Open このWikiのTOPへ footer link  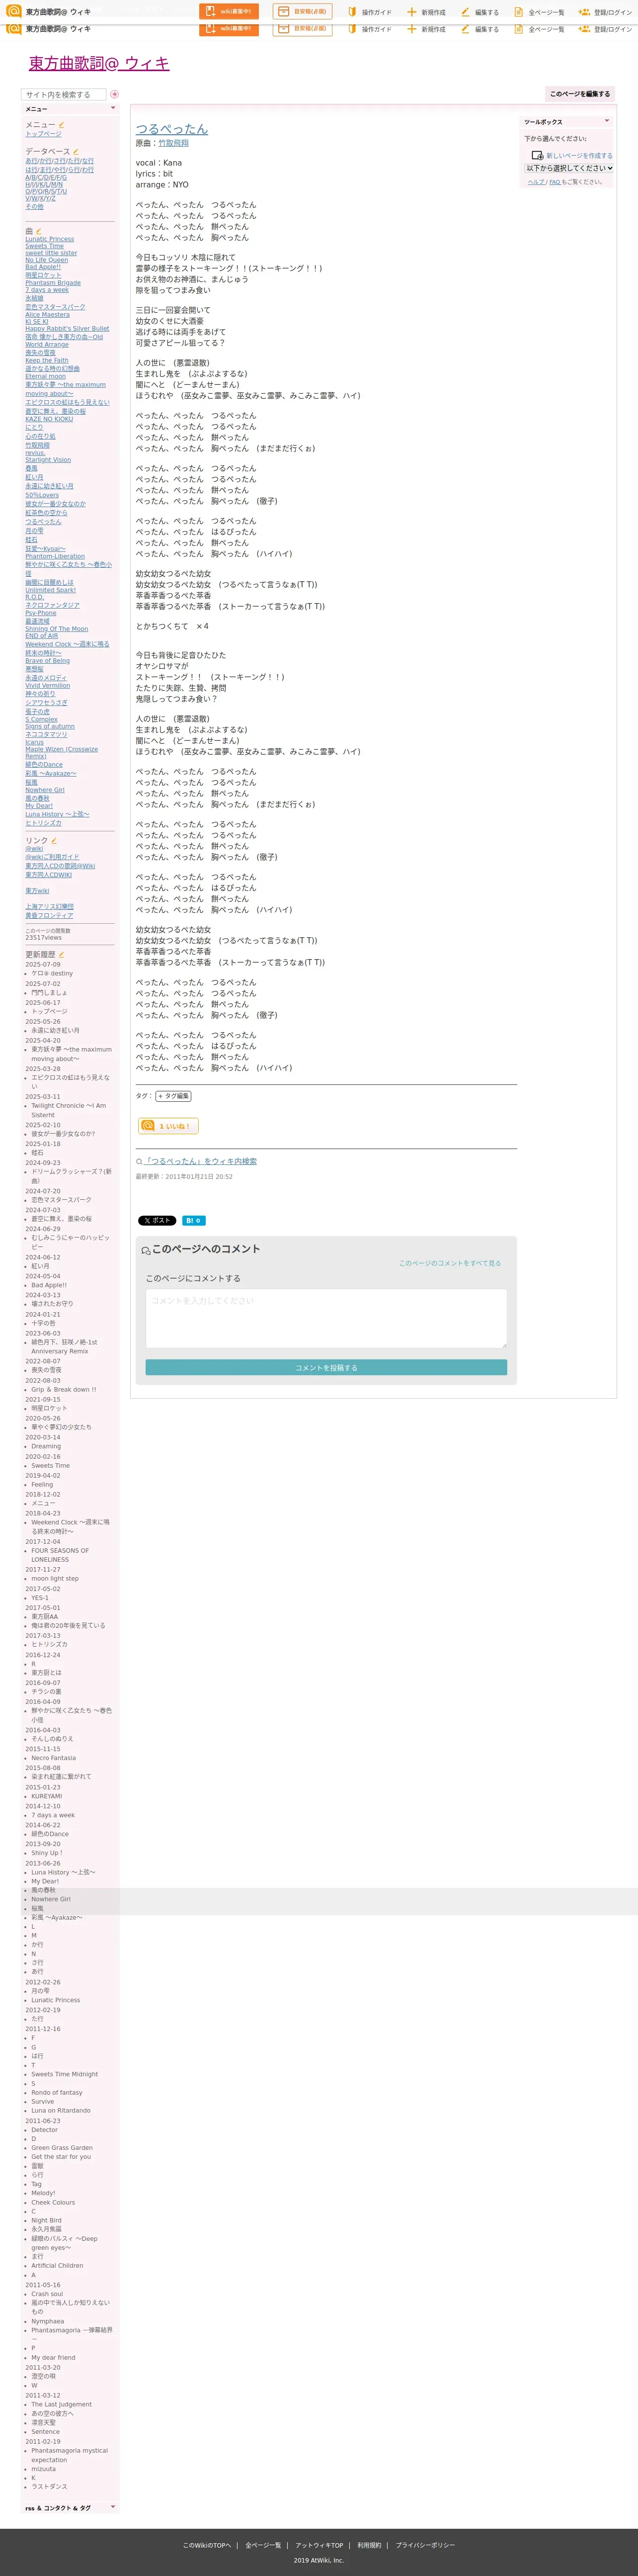pos(207,2545)
